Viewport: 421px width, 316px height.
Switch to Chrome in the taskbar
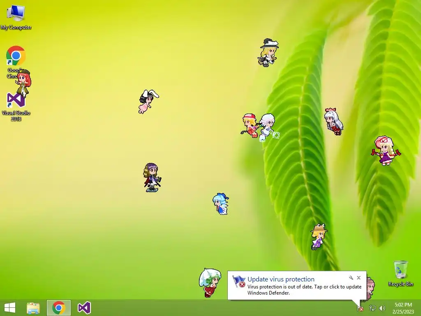pos(58,308)
